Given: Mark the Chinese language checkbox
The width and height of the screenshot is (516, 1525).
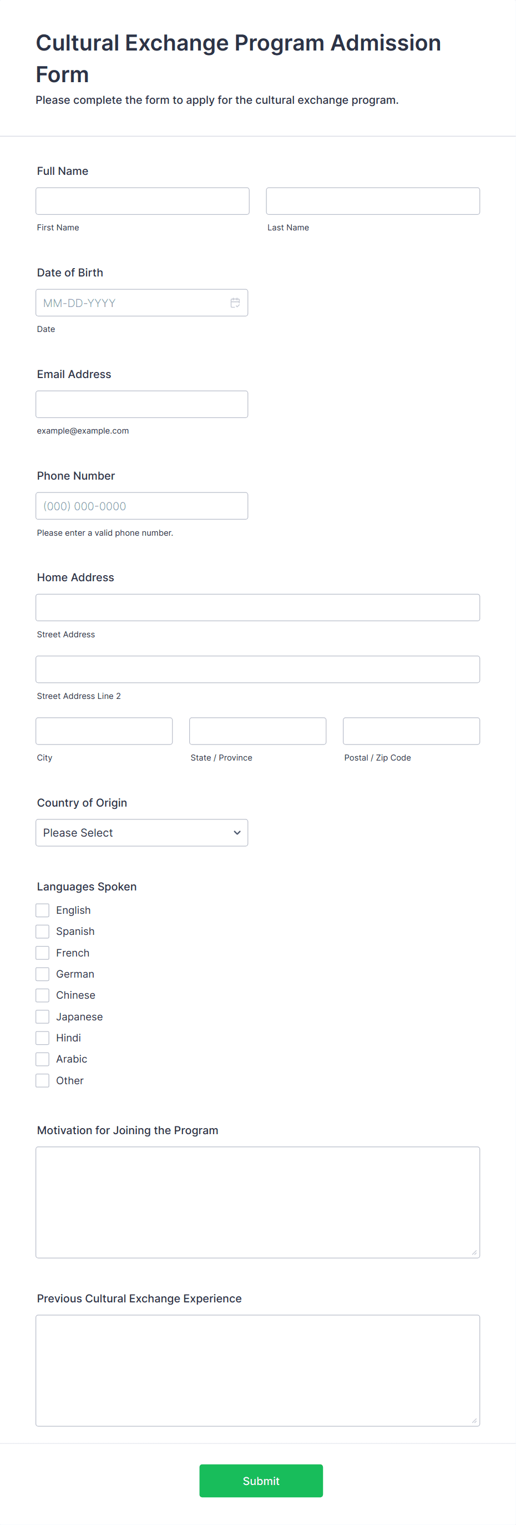Looking at the screenshot, I should 43,995.
